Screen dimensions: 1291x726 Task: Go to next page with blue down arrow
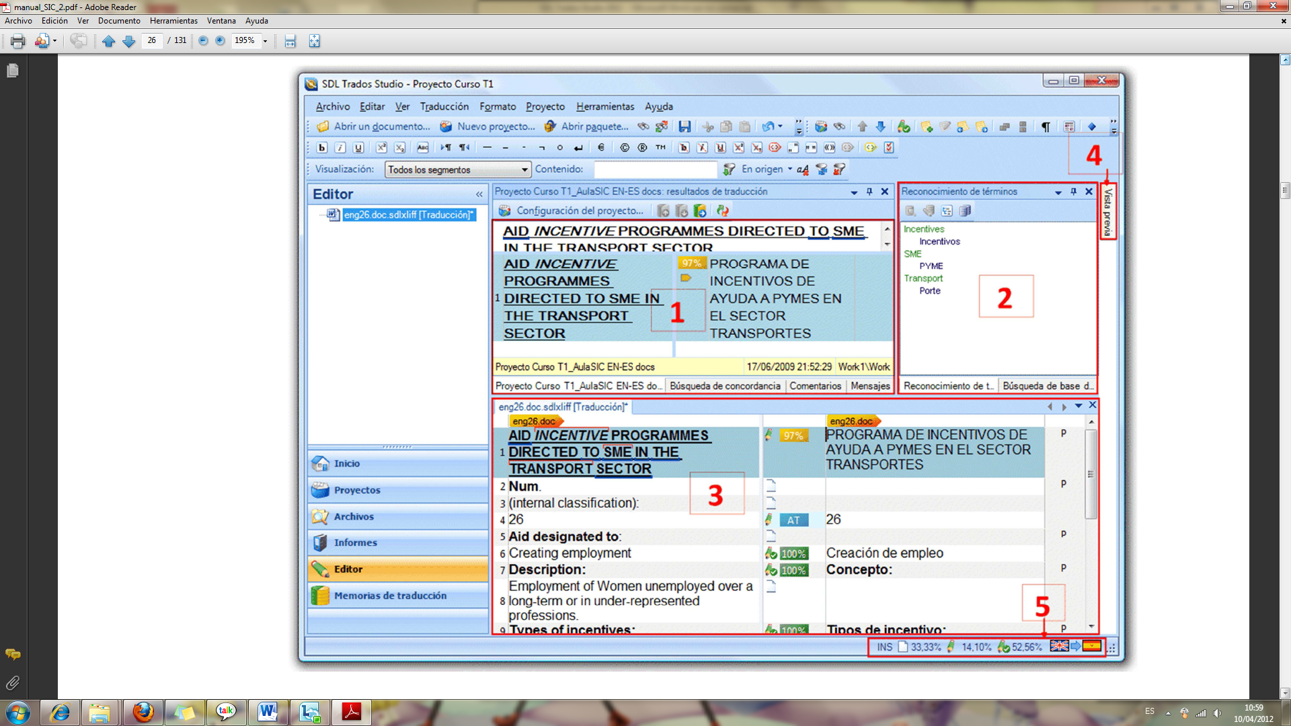click(128, 41)
